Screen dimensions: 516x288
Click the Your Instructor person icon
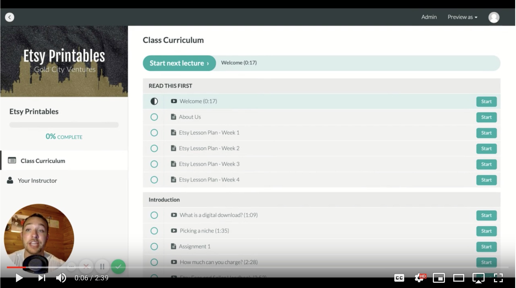(10, 180)
